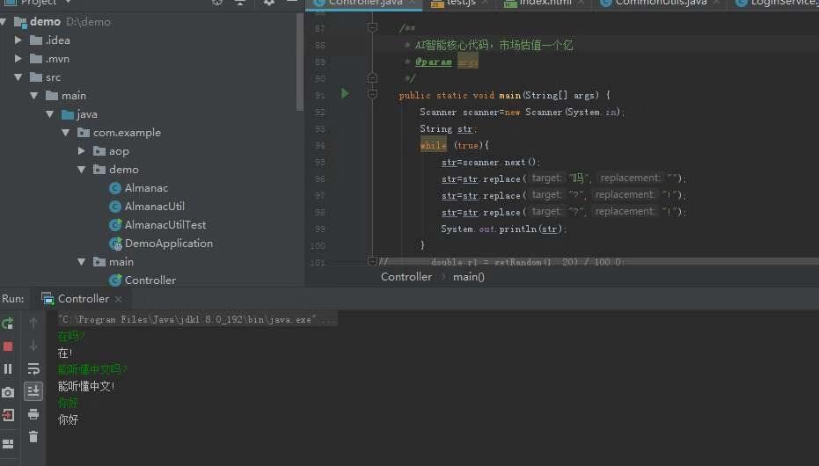Expand the .mvn folder arrow
819x466 pixels.
[x=18, y=59]
